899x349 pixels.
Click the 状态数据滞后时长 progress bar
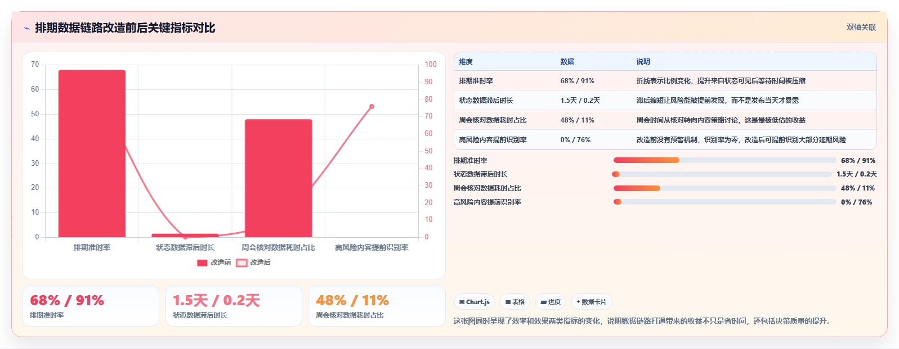[722, 174]
